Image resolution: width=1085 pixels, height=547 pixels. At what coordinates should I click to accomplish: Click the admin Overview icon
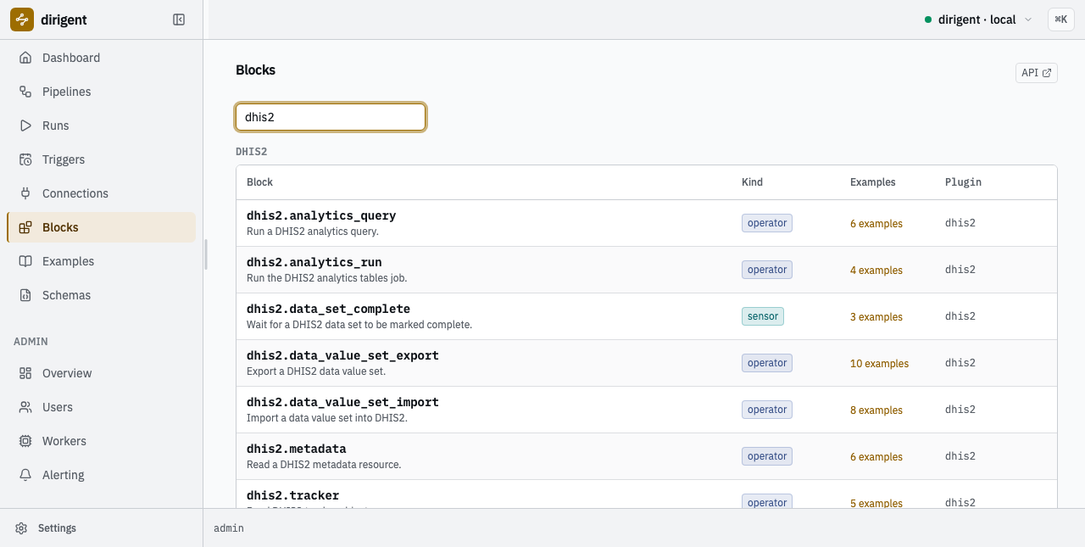click(x=25, y=373)
